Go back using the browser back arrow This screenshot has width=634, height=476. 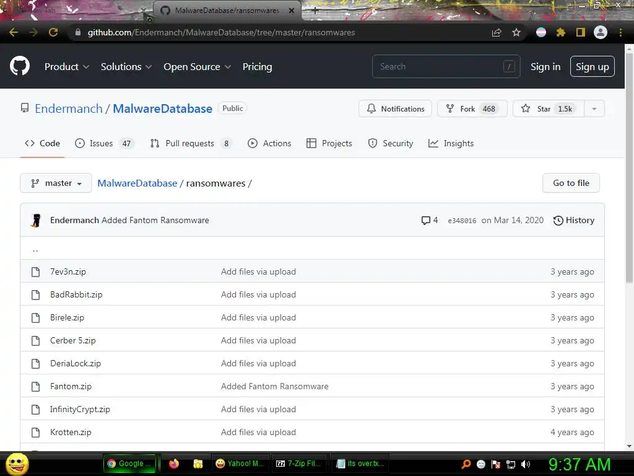click(x=14, y=32)
